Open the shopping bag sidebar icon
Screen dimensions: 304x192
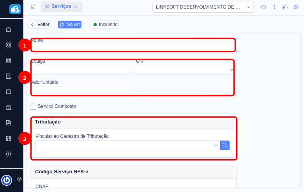click(9, 60)
